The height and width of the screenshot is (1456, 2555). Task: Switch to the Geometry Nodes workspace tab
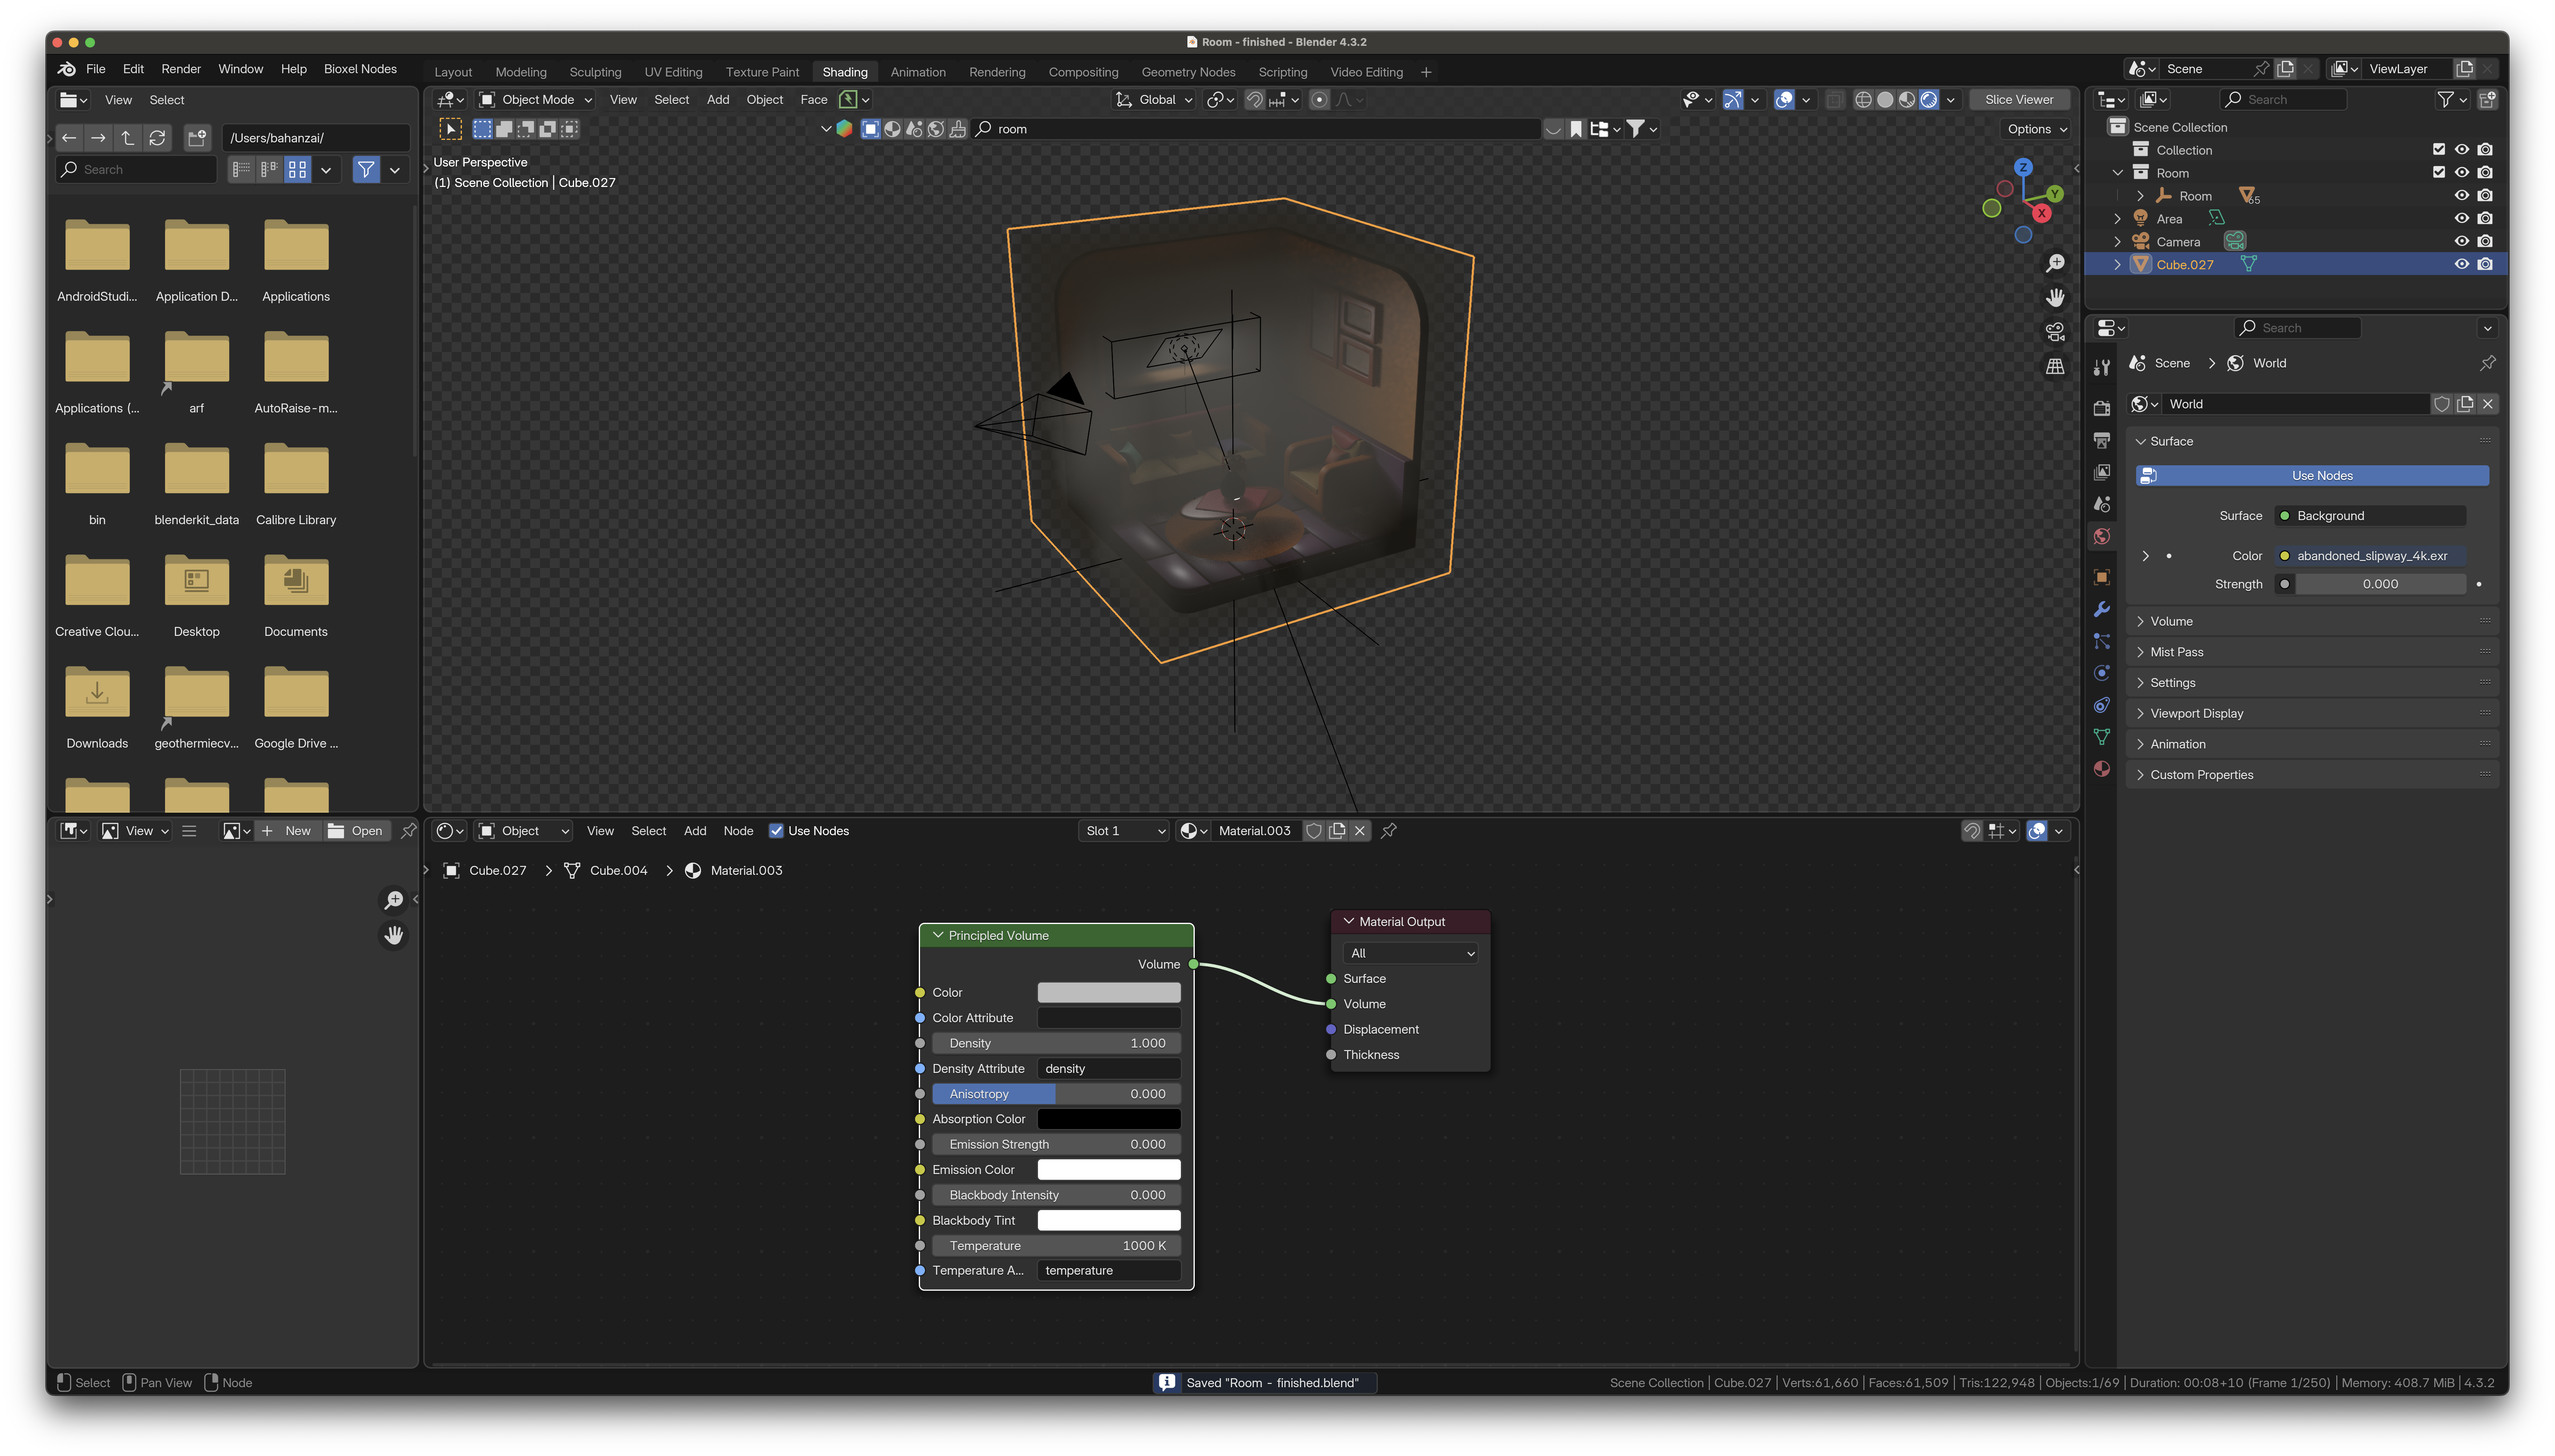coord(1189,72)
